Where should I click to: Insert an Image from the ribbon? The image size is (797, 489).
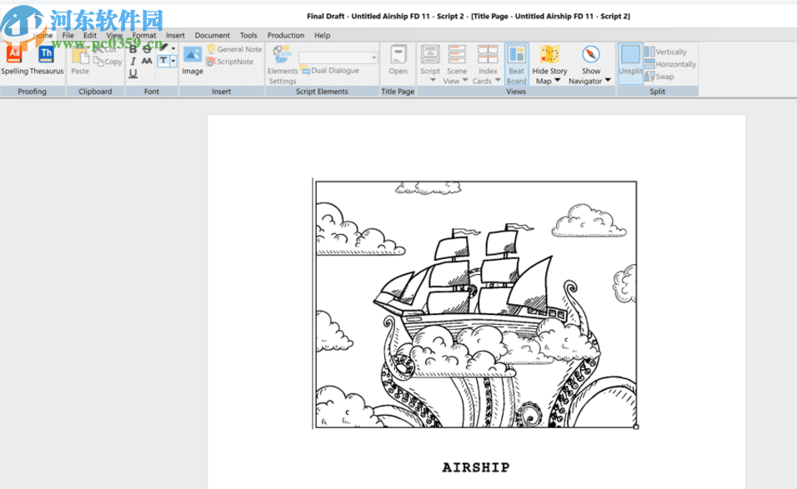click(x=193, y=56)
